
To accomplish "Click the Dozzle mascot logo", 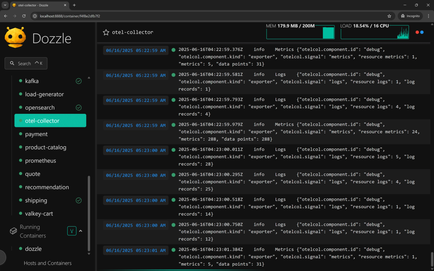I will point(15,38).
